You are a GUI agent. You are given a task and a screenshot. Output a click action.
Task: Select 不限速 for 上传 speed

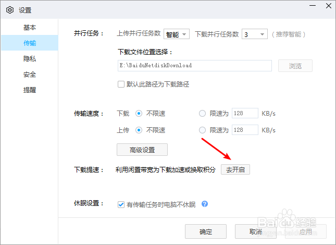point(139,130)
